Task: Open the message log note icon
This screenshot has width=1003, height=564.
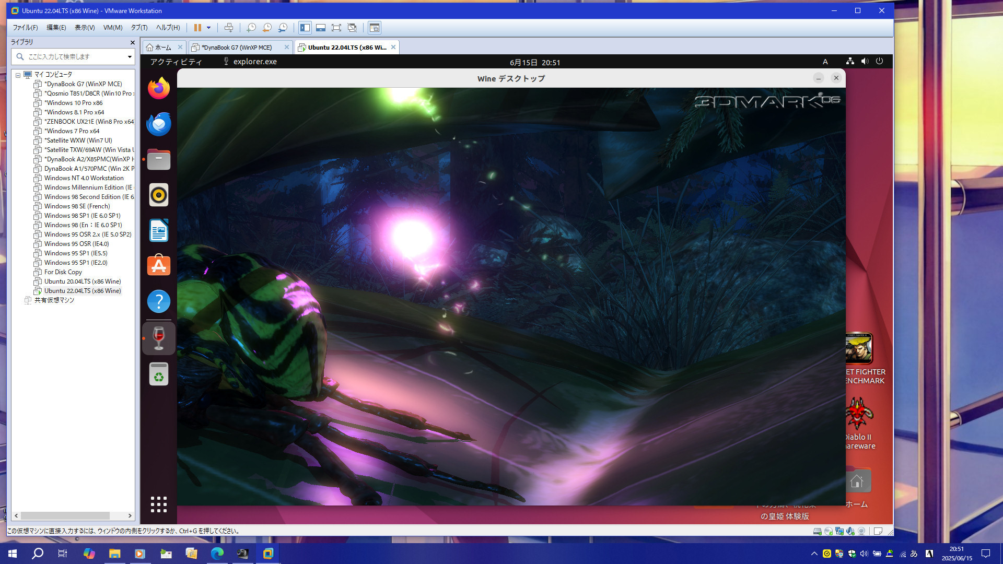Action: click(878, 531)
